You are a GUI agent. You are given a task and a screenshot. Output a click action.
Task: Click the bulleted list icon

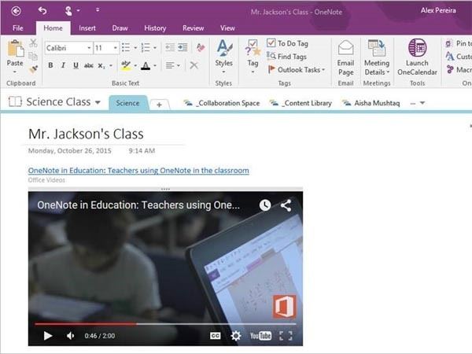pyautogui.click(x=126, y=47)
